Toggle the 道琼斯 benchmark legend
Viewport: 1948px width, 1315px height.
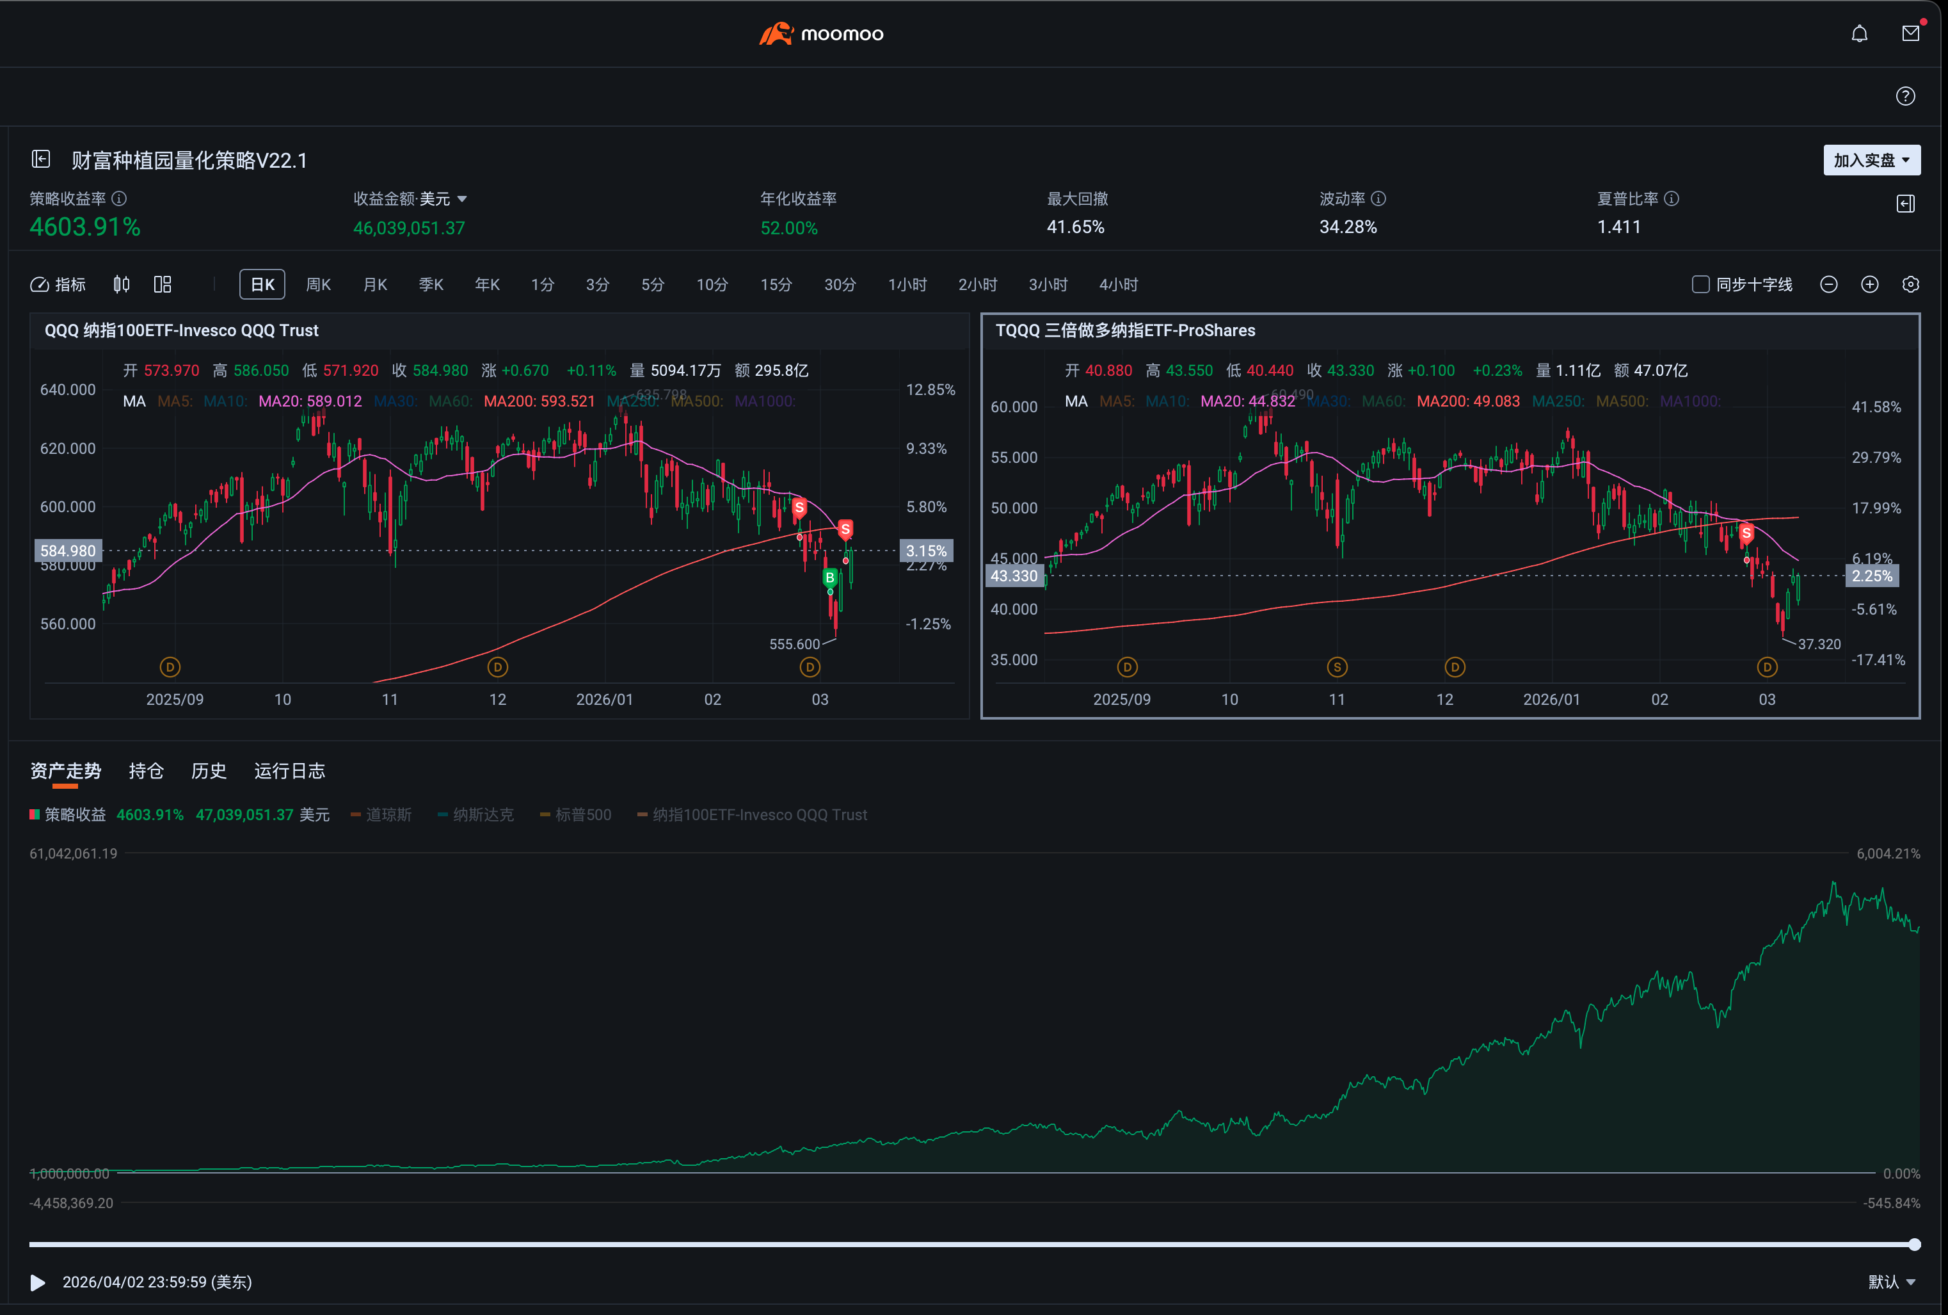click(x=381, y=815)
